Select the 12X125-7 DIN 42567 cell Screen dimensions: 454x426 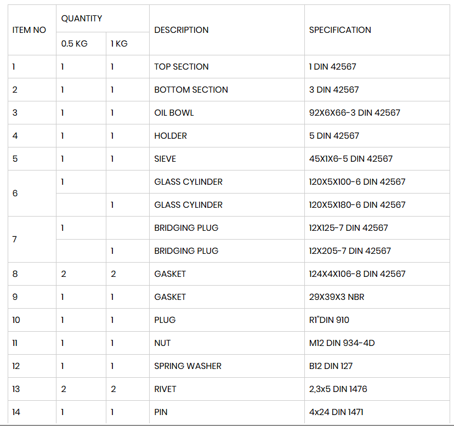(377, 228)
